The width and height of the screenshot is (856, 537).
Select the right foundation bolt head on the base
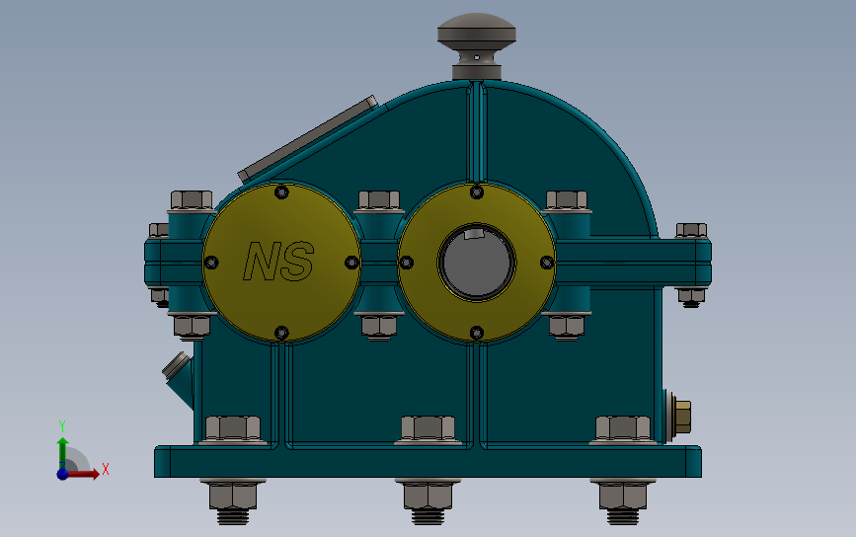(623, 428)
